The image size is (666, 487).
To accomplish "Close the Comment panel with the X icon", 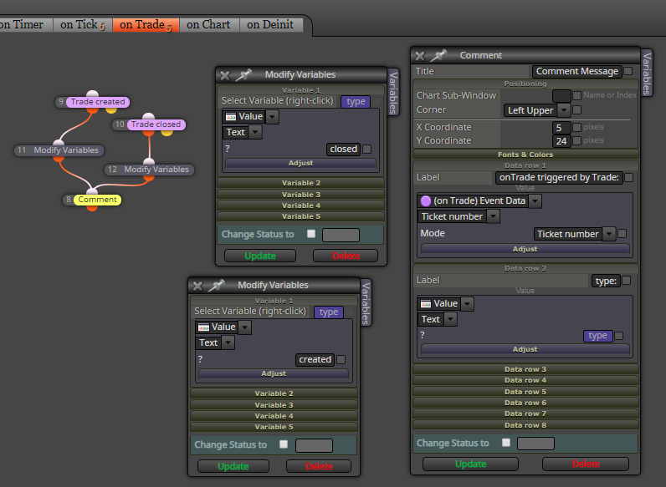I will 420,56.
